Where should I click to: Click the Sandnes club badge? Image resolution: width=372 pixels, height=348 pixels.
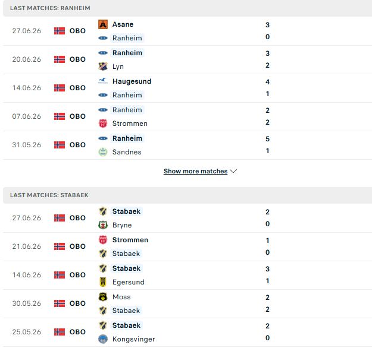click(x=103, y=152)
